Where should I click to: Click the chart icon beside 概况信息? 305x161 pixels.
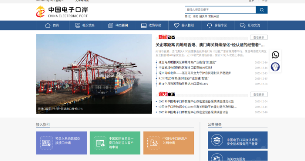click(x=78, y=25)
